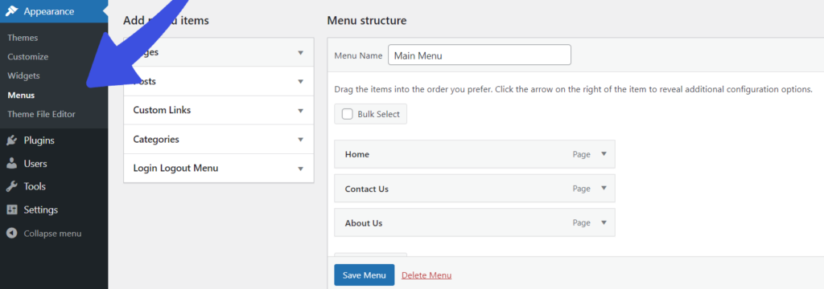
Task: Open the Widgets submenu
Action: click(x=23, y=75)
